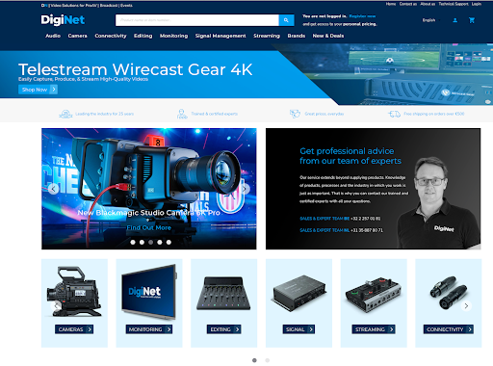Open the Streaming menu
This screenshot has height=366, width=493.
coord(267,36)
